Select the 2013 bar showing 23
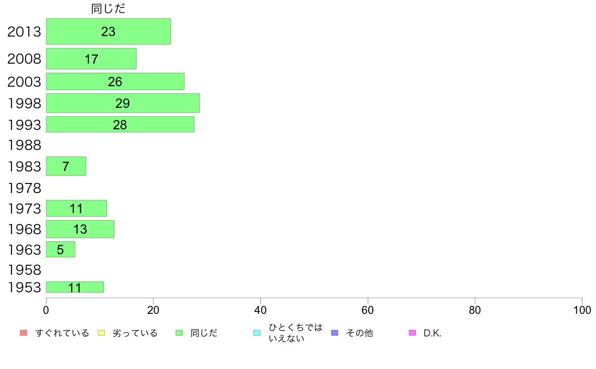This screenshot has height=369, width=596. (108, 32)
